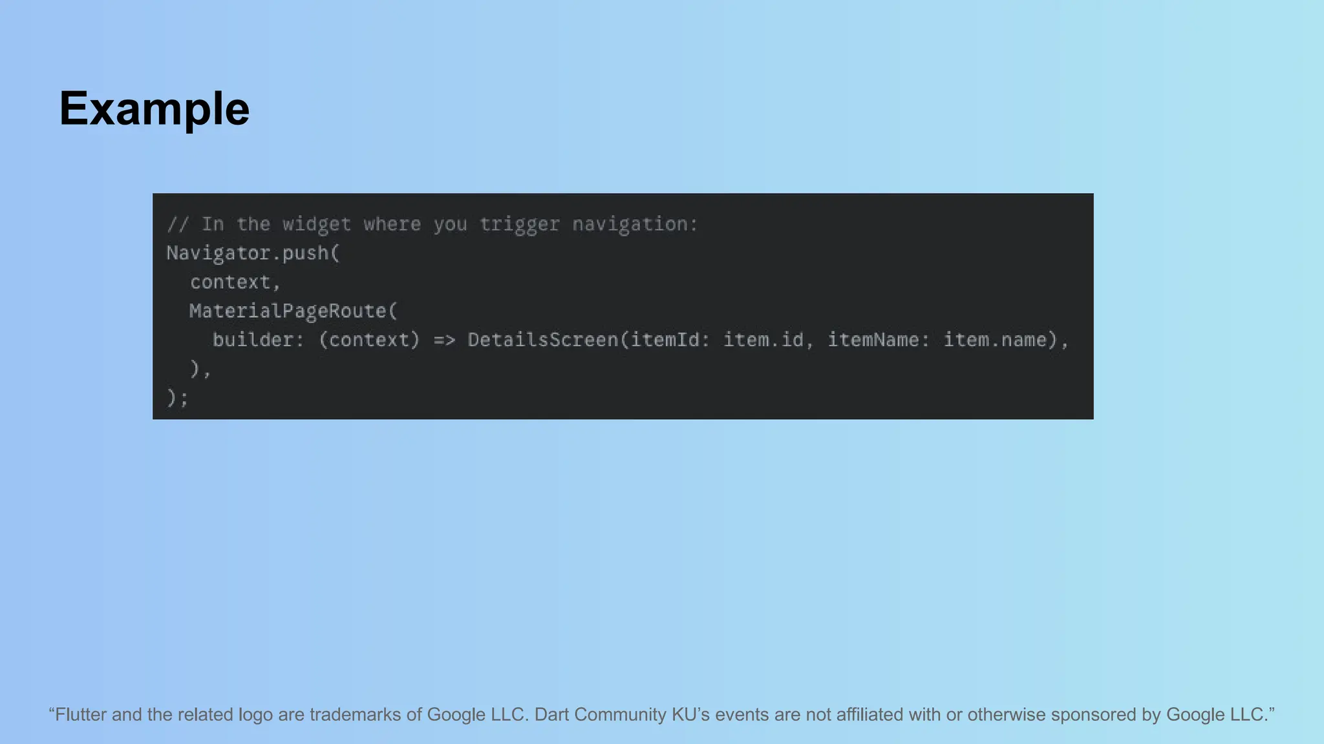The image size is (1324, 744).
Task: Click the "Example" slide title
Action: (154, 108)
